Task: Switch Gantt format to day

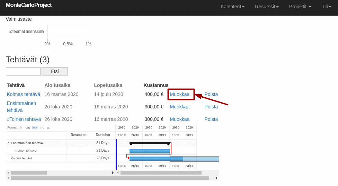Action: click(28, 127)
